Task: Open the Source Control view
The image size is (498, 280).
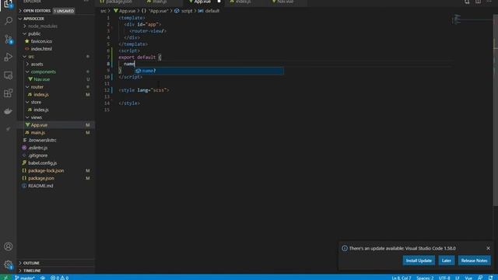Action: pos(9,39)
